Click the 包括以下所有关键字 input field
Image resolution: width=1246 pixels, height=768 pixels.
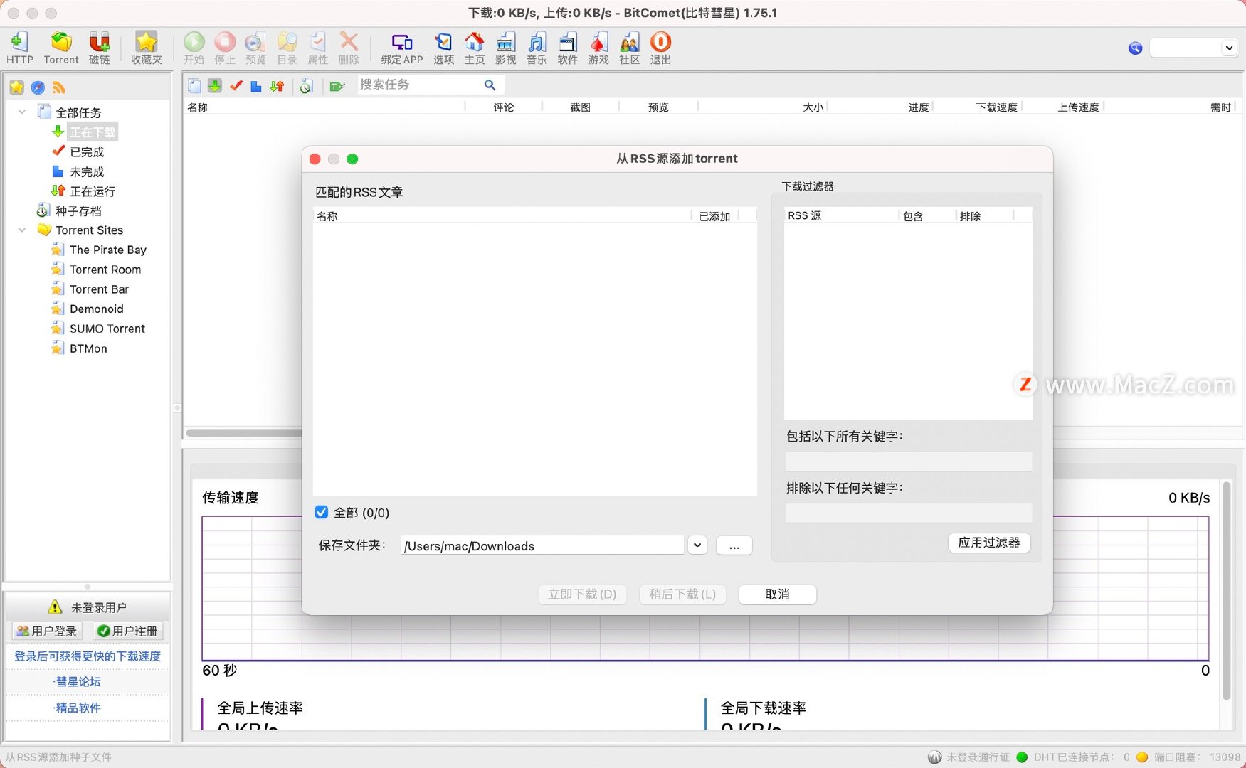pyautogui.click(x=908, y=461)
